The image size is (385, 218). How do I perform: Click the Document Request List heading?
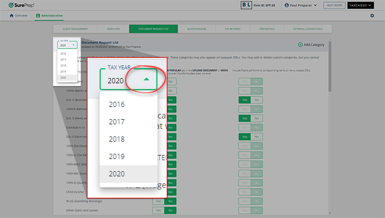point(100,42)
